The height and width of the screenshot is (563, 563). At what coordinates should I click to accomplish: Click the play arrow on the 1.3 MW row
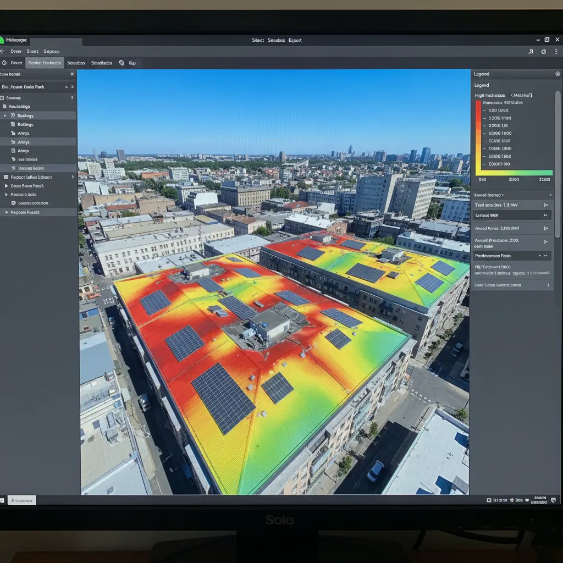[x=545, y=205]
